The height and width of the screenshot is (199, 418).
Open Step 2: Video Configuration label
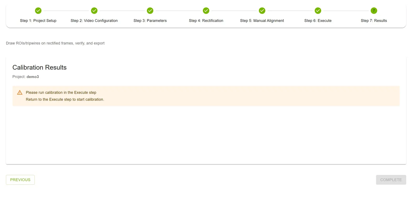(x=94, y=21)
